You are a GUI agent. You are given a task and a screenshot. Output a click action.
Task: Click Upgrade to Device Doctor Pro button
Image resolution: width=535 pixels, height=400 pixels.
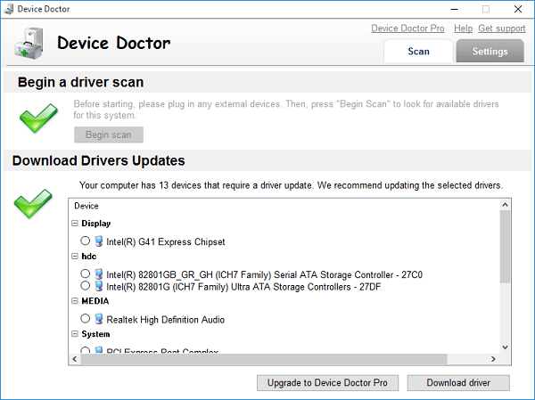[x=327, y=382]
